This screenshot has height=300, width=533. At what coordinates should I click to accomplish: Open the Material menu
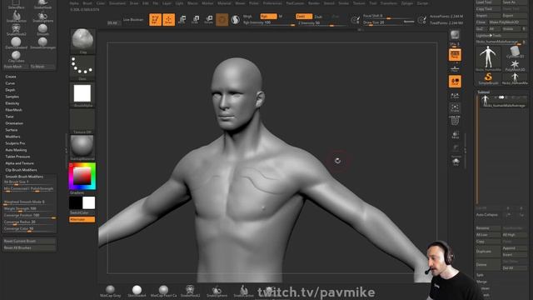[224, 3]
